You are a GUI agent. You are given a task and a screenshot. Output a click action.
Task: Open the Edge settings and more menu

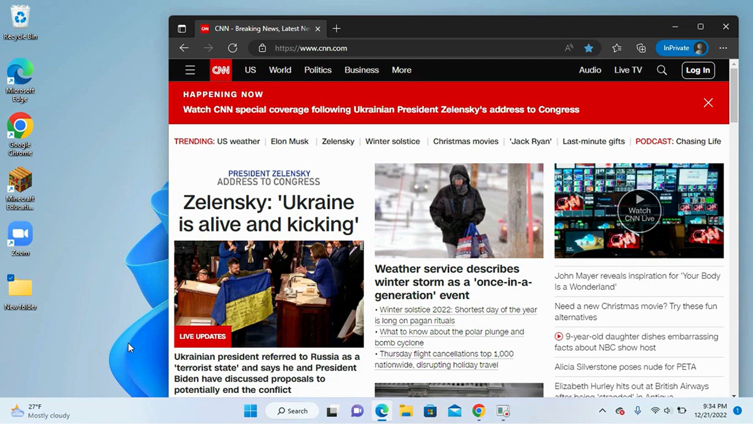click(723, 48)
